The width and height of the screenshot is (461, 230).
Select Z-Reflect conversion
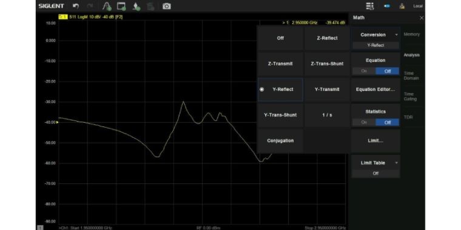[x=327, y=38]
